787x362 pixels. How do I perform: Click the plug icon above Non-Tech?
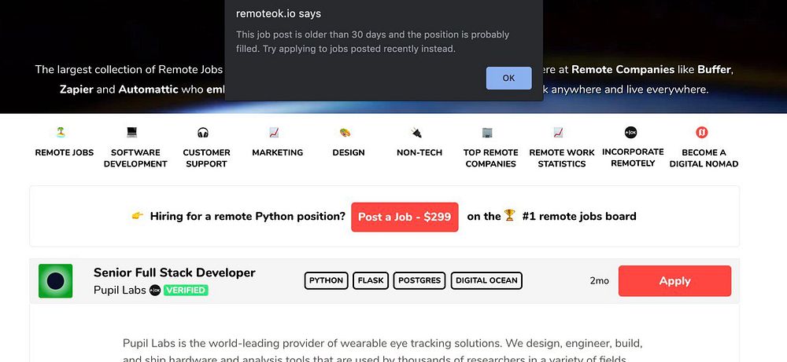tap(416, 133)
